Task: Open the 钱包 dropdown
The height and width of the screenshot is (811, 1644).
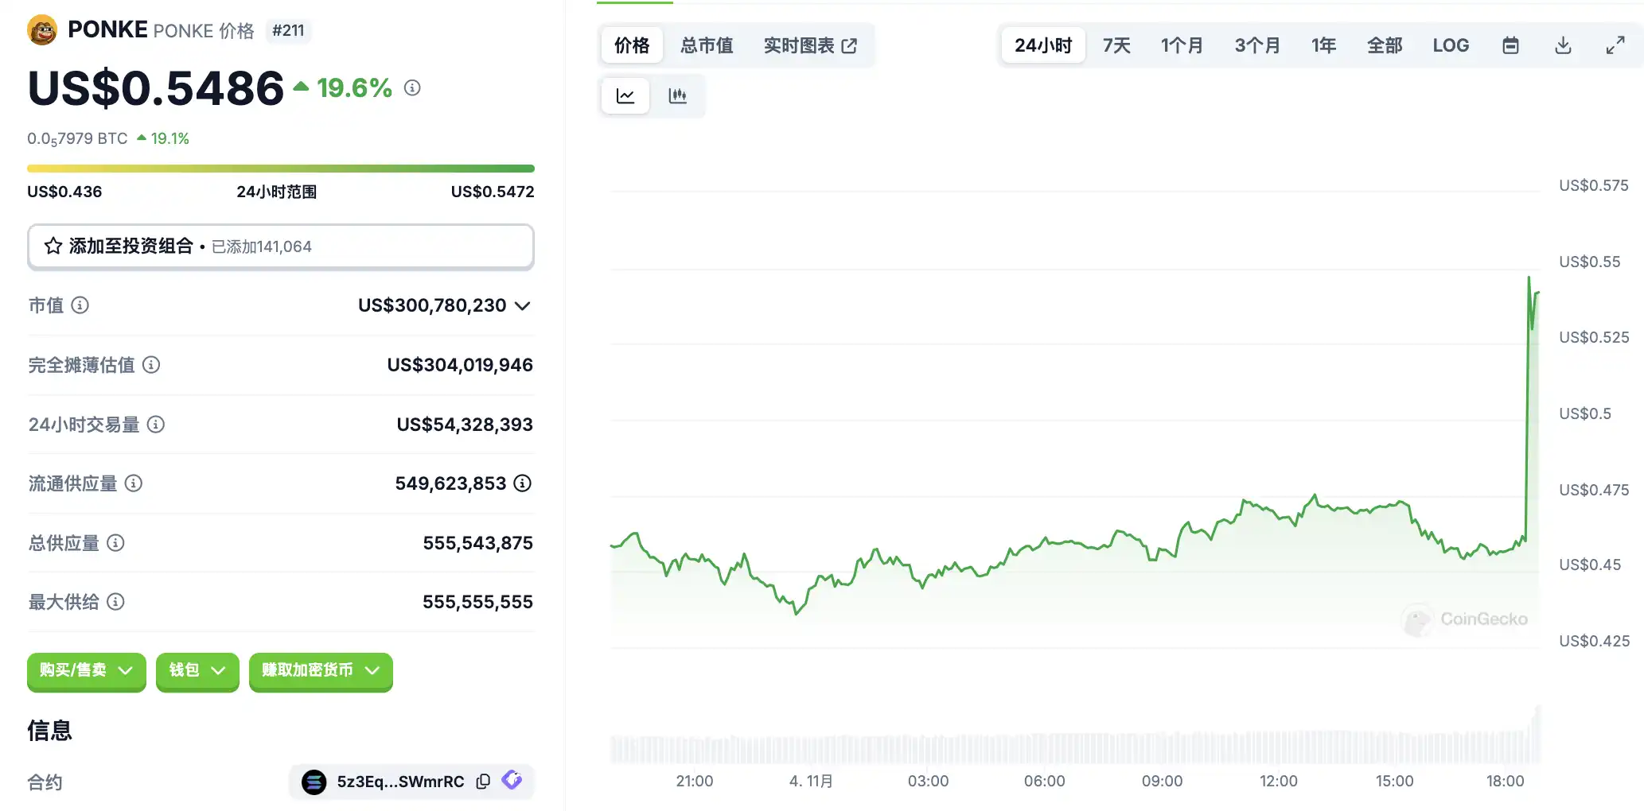Action: [x=197, y=671]
